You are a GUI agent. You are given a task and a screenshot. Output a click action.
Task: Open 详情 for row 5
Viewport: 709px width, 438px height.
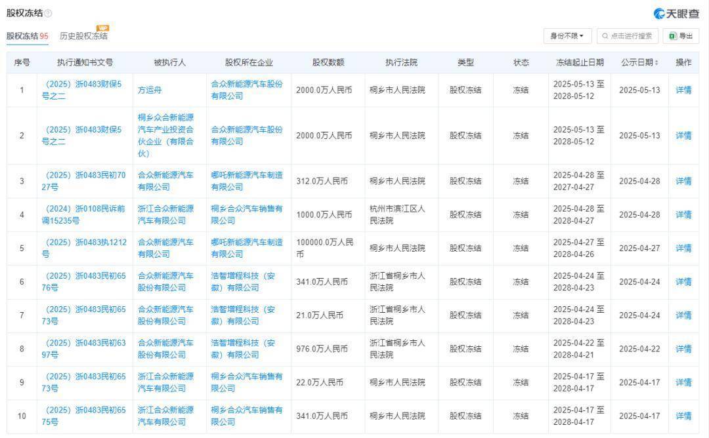(x=683, y=249)
